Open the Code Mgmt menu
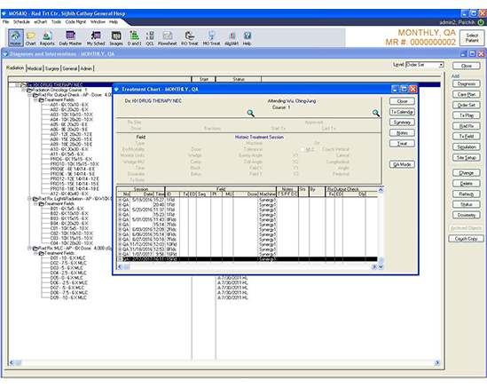This screenshot has width=487, height=388. coord(75,22)
